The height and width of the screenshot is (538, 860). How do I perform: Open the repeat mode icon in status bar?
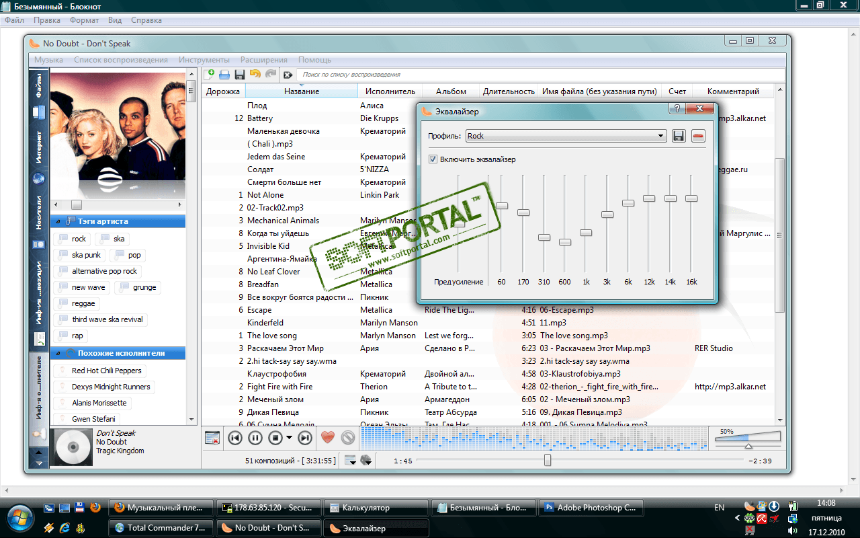tap(350, 461)
